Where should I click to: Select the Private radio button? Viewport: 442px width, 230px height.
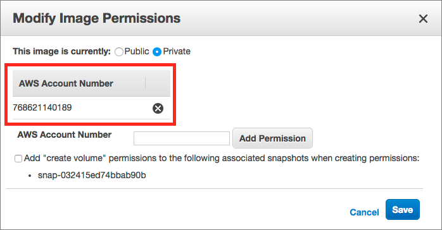tap(157, 52)
